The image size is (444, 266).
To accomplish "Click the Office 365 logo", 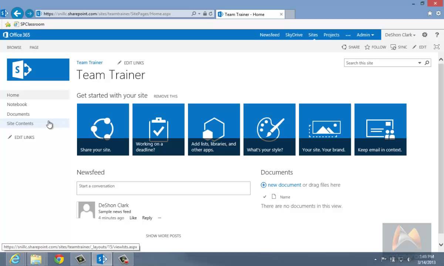I will (16, 35).
